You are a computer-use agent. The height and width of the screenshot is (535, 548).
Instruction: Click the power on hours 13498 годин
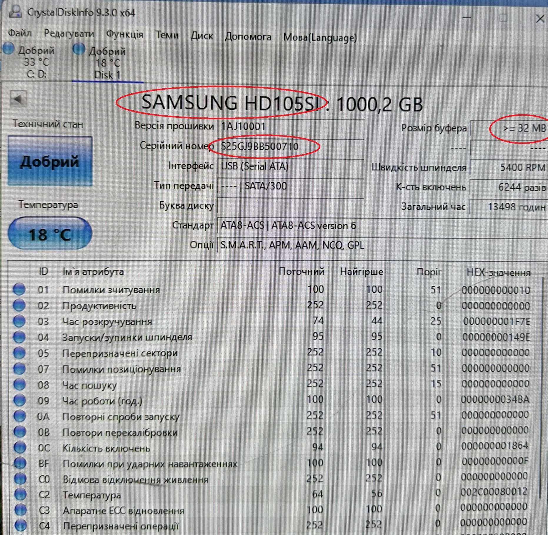(x=509, y=207)
